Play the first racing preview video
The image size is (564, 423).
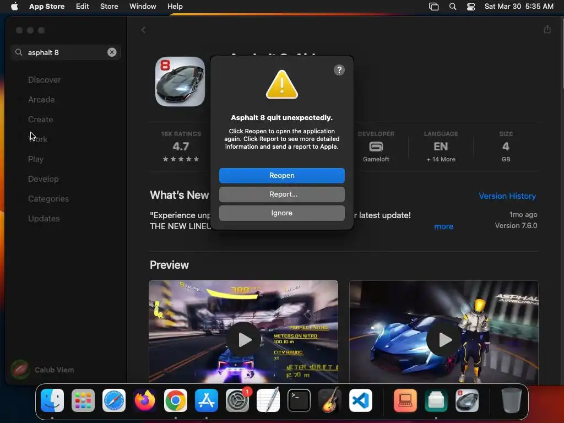[243, 339]
